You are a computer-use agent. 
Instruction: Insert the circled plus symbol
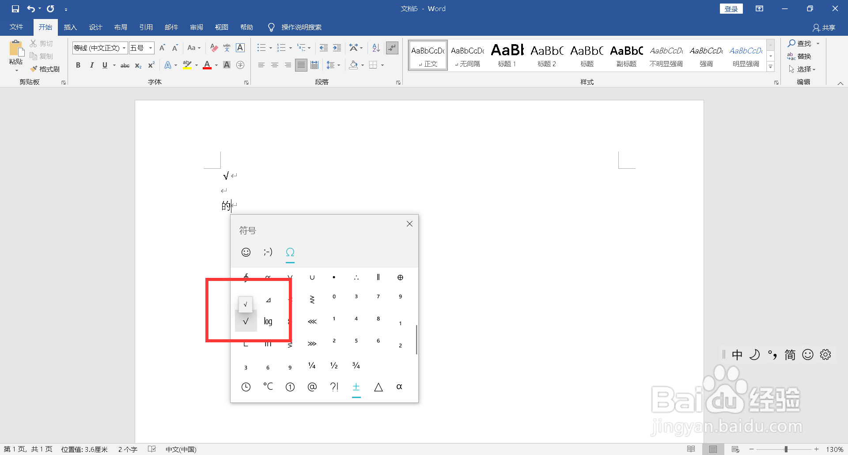[400, 277]
